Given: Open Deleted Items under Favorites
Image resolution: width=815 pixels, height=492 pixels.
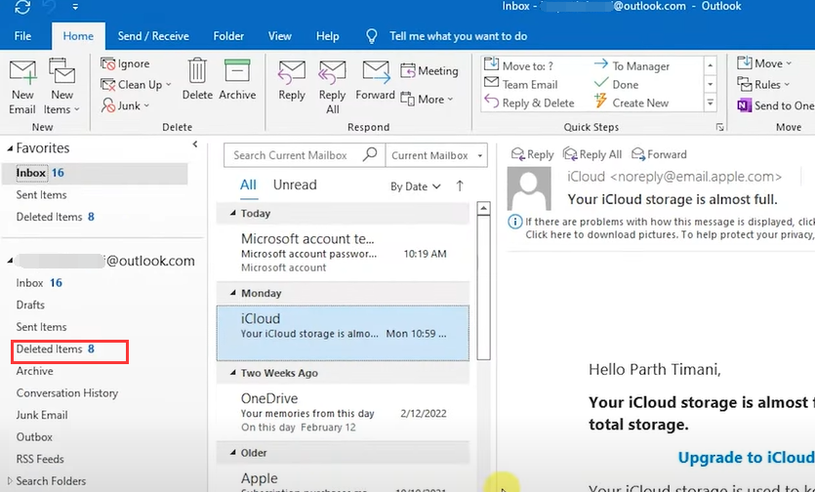Looking at the screenshot, I should [x=55, y=217].
